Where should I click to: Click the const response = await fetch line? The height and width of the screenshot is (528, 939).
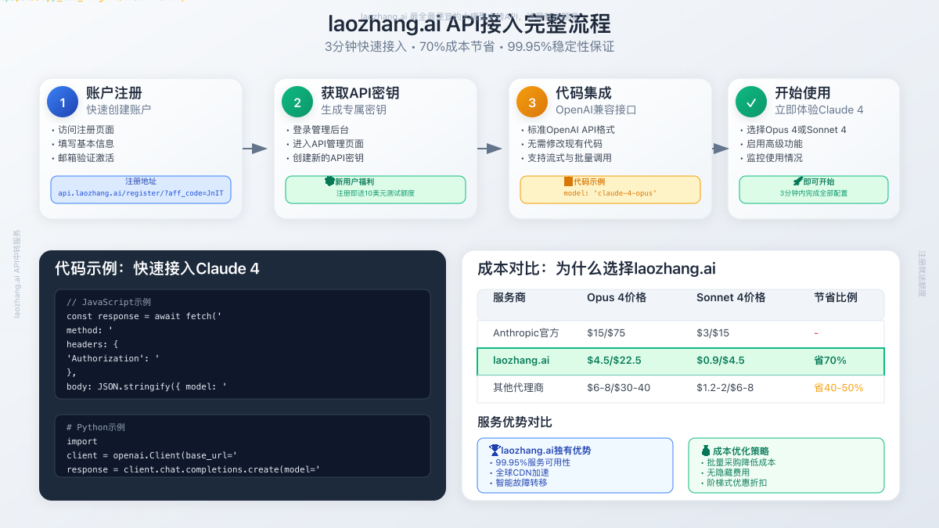(x=145, y=316)
